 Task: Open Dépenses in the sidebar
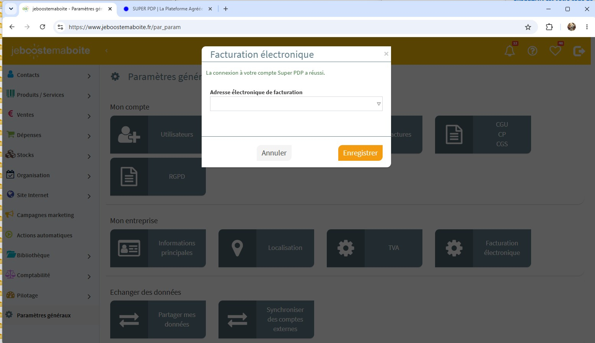click(29, 135)
